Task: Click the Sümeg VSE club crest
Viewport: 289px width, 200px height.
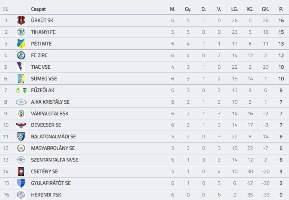Action: [21, 79]
